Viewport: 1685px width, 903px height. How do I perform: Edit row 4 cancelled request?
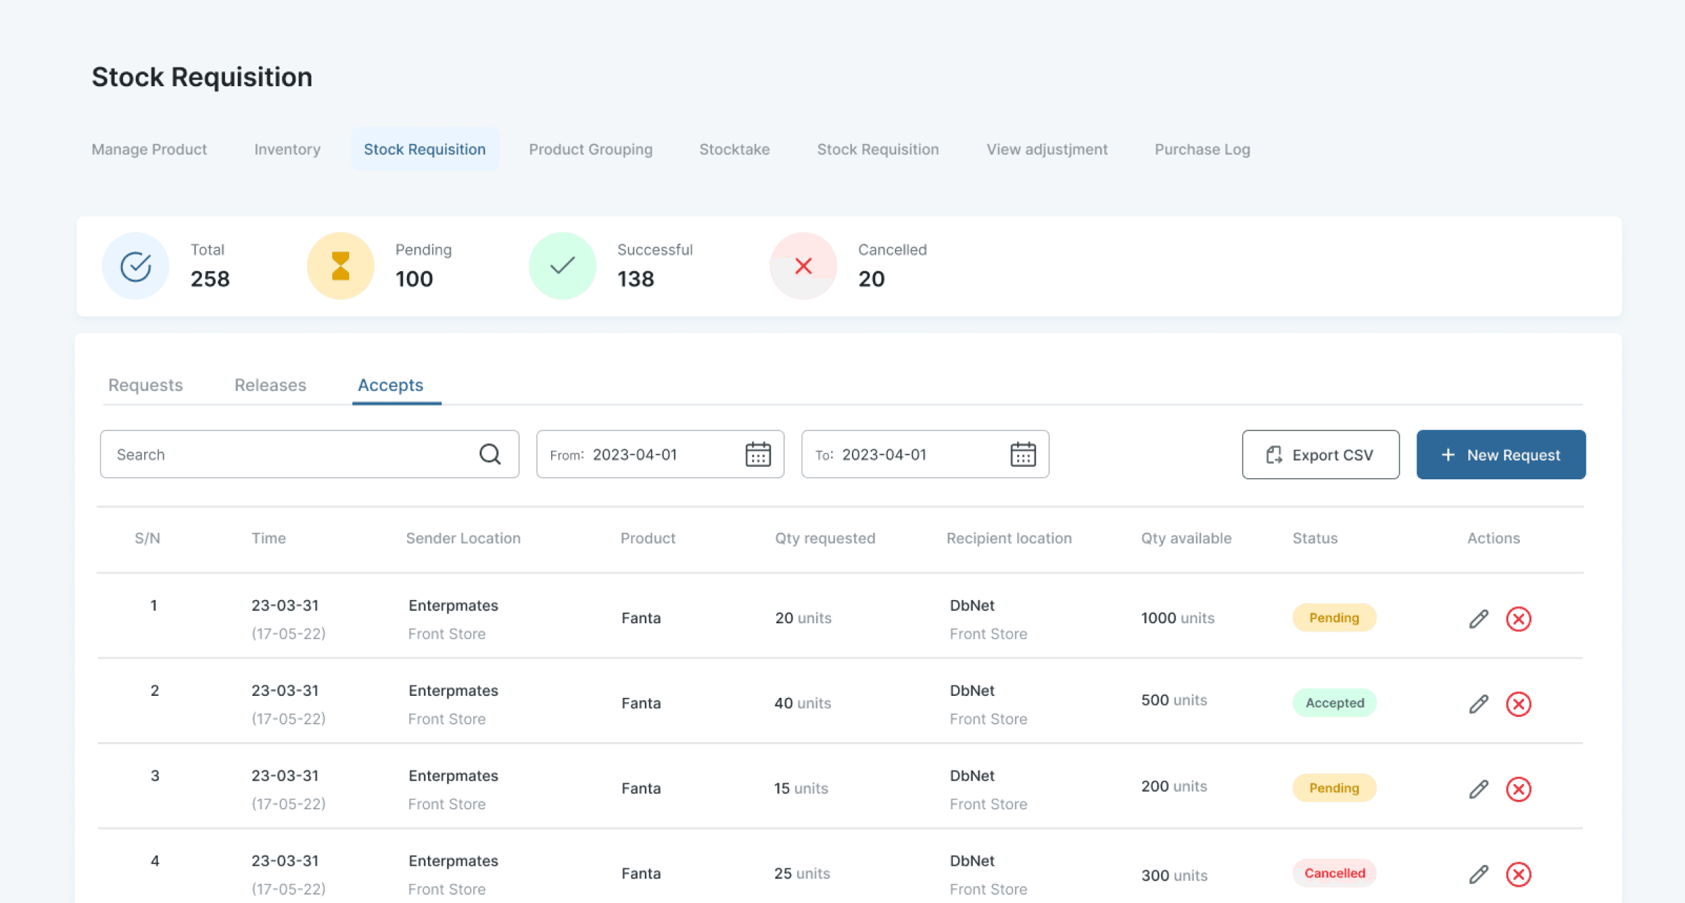click(x=1478, y=874)
